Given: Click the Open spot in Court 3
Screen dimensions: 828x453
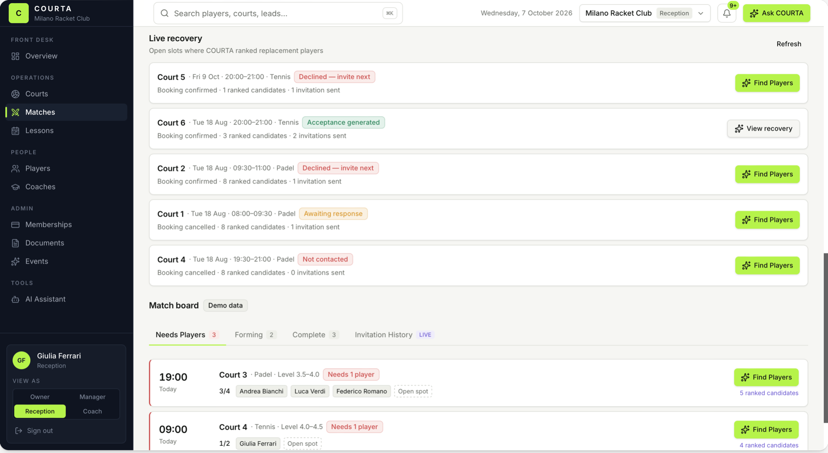Looking at the screenshot, I should 413,391.
